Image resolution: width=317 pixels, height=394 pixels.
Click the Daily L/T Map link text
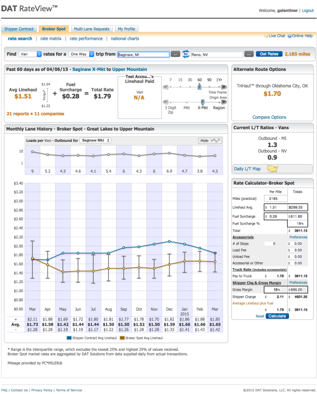click(247, 169)
